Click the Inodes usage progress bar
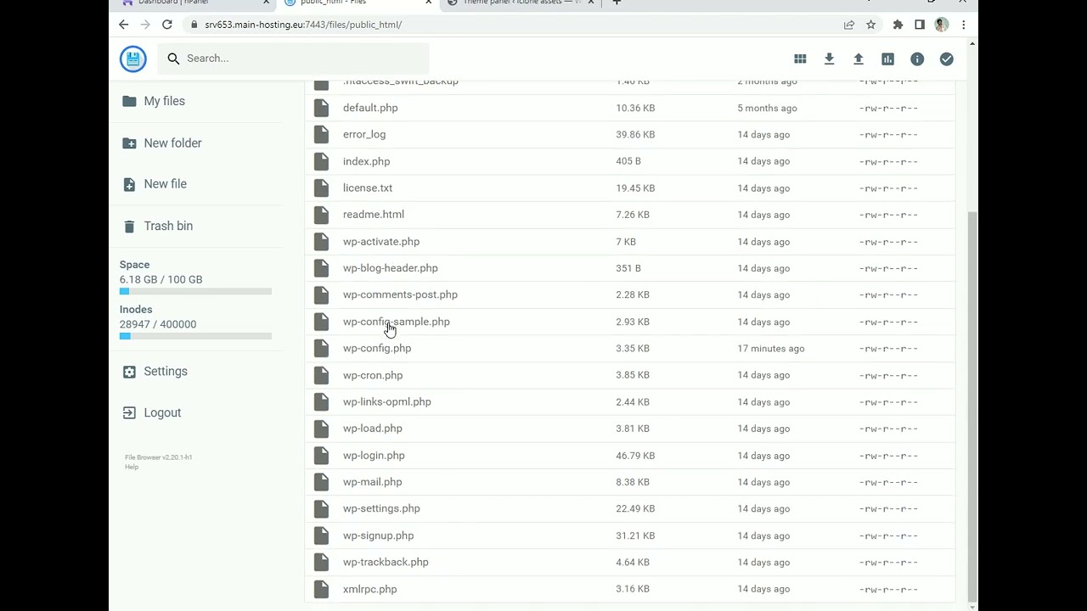 195,336
